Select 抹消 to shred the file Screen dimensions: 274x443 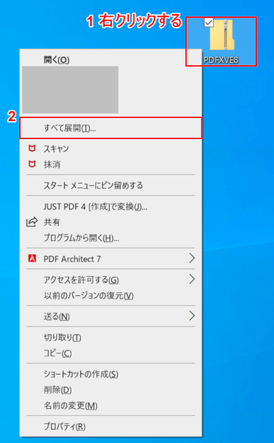[x=111, y=164]
